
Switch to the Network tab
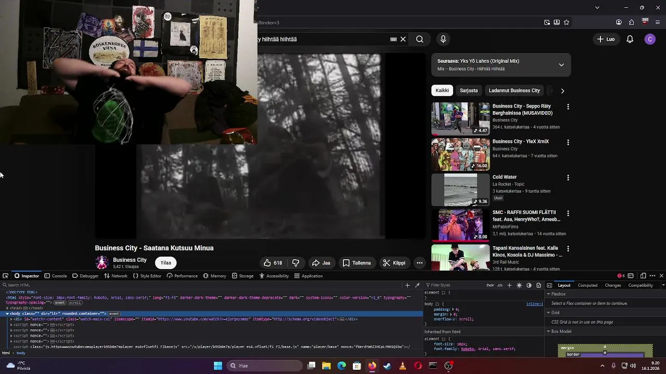pos(116,276)
